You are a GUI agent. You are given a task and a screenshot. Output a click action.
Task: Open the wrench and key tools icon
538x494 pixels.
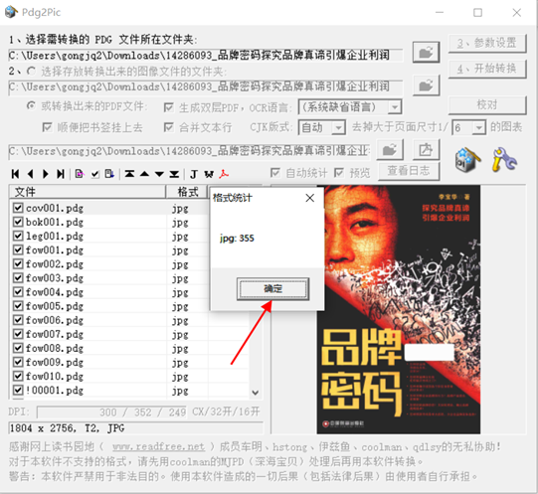pos(504,159)
